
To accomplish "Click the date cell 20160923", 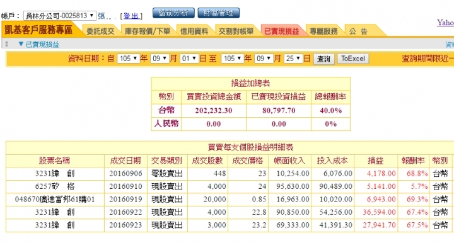I will point(125,225).
